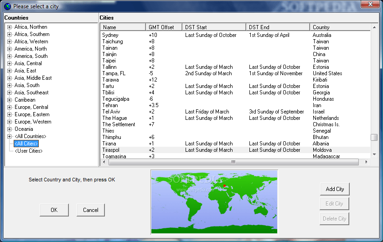Viewport: 383px width, 242px height.
Task: Select The Hague in the cities list
Action: coord(114,118)
